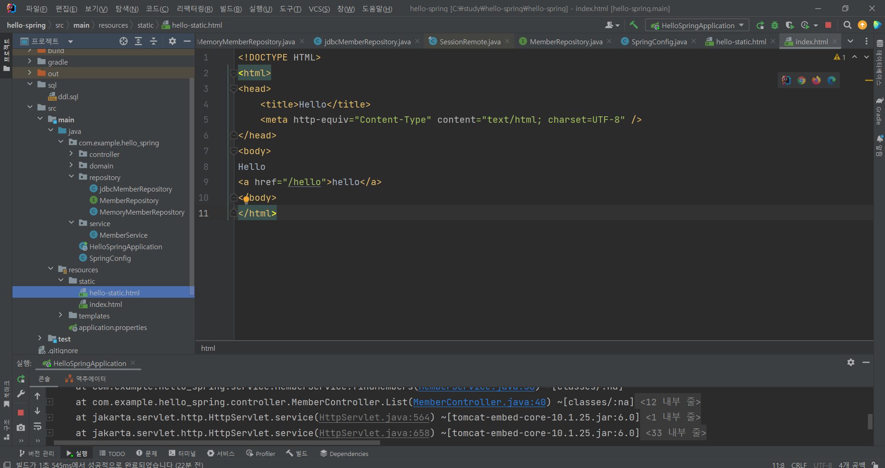Click the camera thread dump icon

(21, 427)
